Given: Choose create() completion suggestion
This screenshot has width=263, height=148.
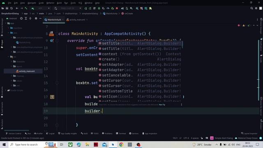Looking at the screenshot, I should pyautogui.click(x=140, y=59).
